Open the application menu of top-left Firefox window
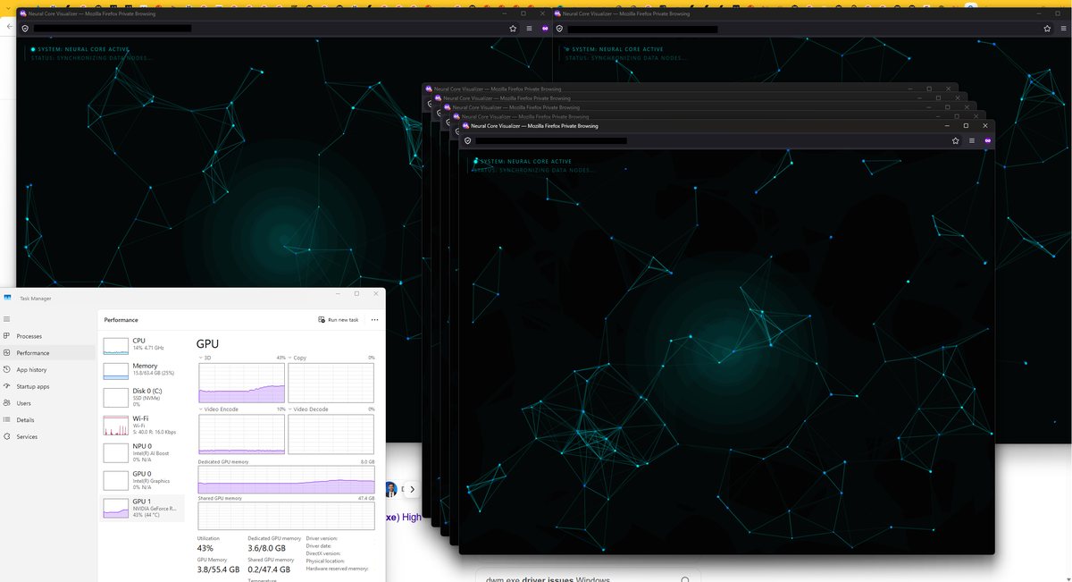 coord(529,29)
